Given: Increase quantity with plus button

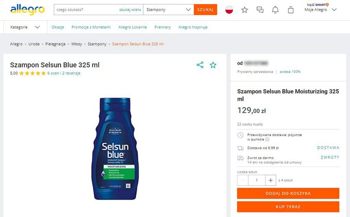Looking at the screenshot, I should [270, 180].
